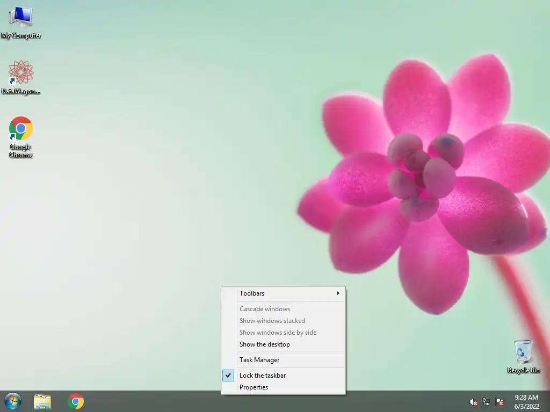Click the muted volume tray icon
This screenshot has height=412, width=550.
[473, 402]
